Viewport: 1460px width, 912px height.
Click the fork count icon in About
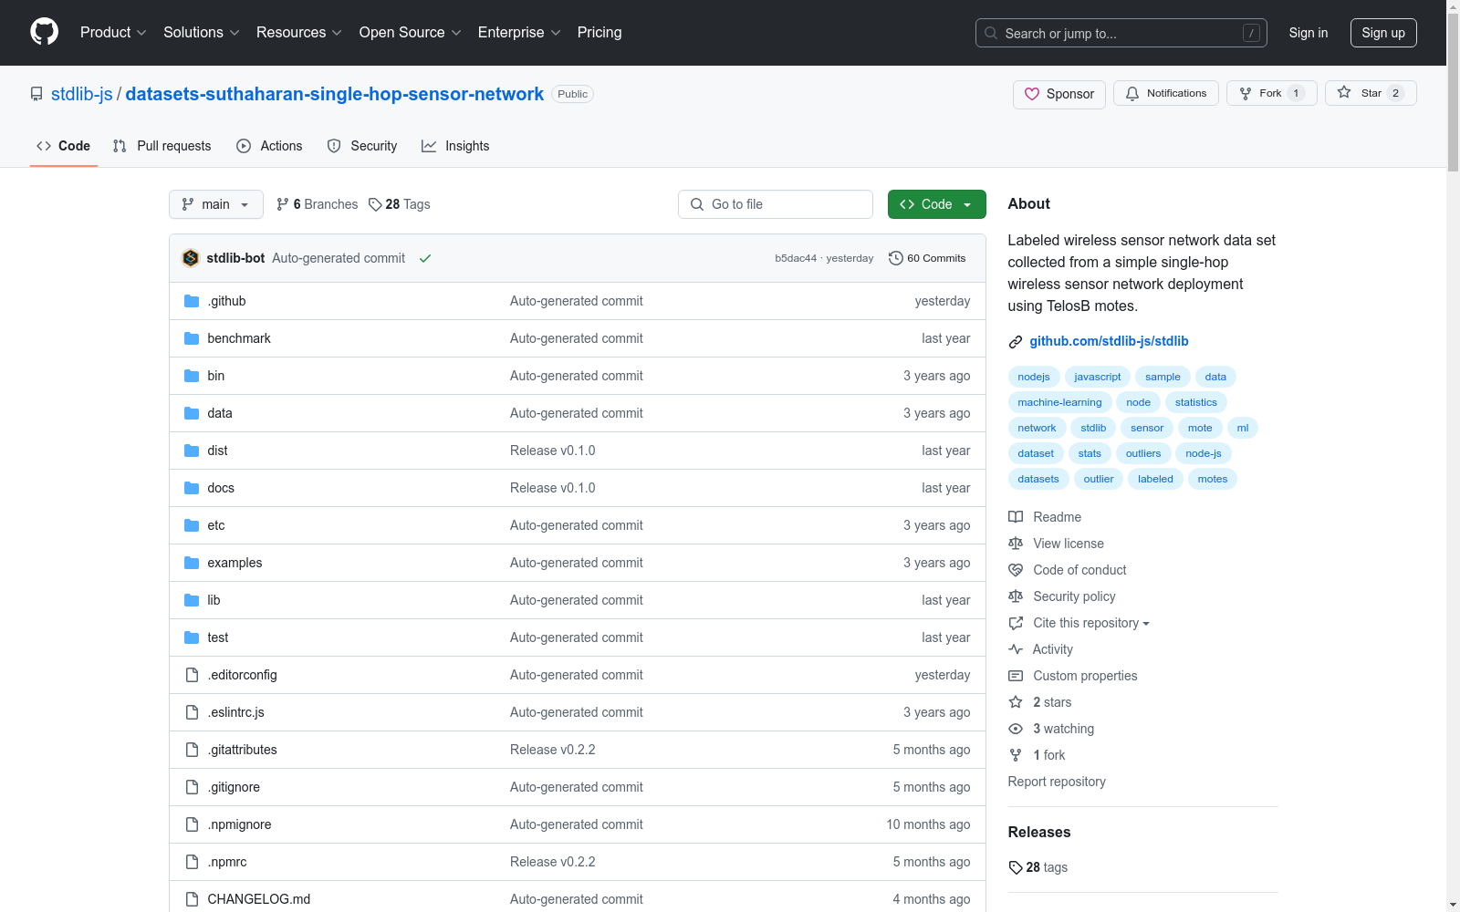(1016, 755)
